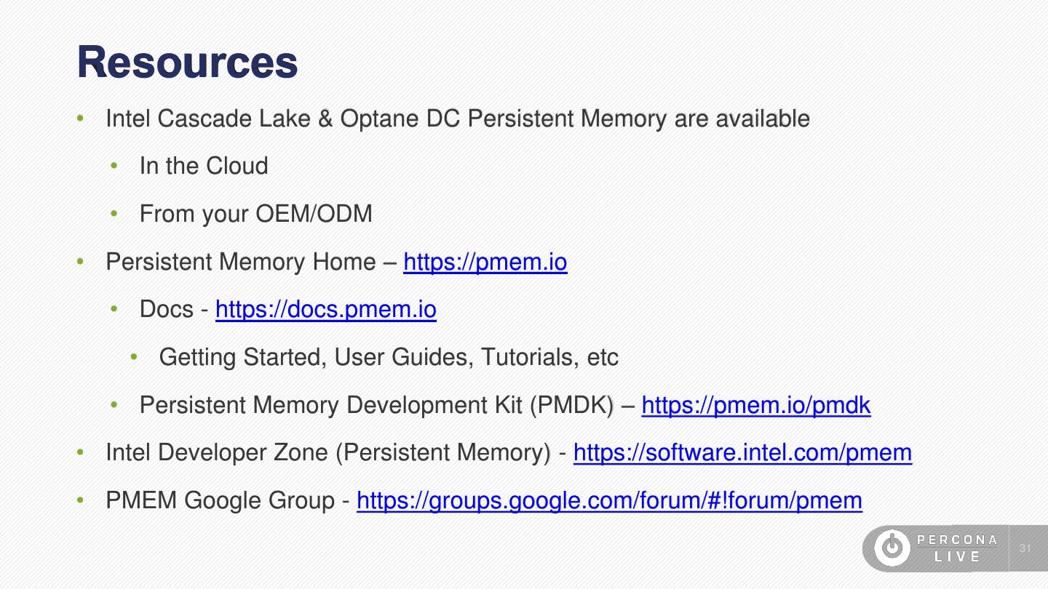Viewport: 1048px width, 589px height.
Task: Click the green bullet beside PMEM Google Group
Action: pos(82,500)
